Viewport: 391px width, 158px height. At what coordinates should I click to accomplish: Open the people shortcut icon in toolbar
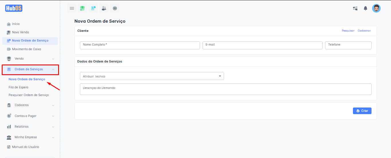click(104, 8)
